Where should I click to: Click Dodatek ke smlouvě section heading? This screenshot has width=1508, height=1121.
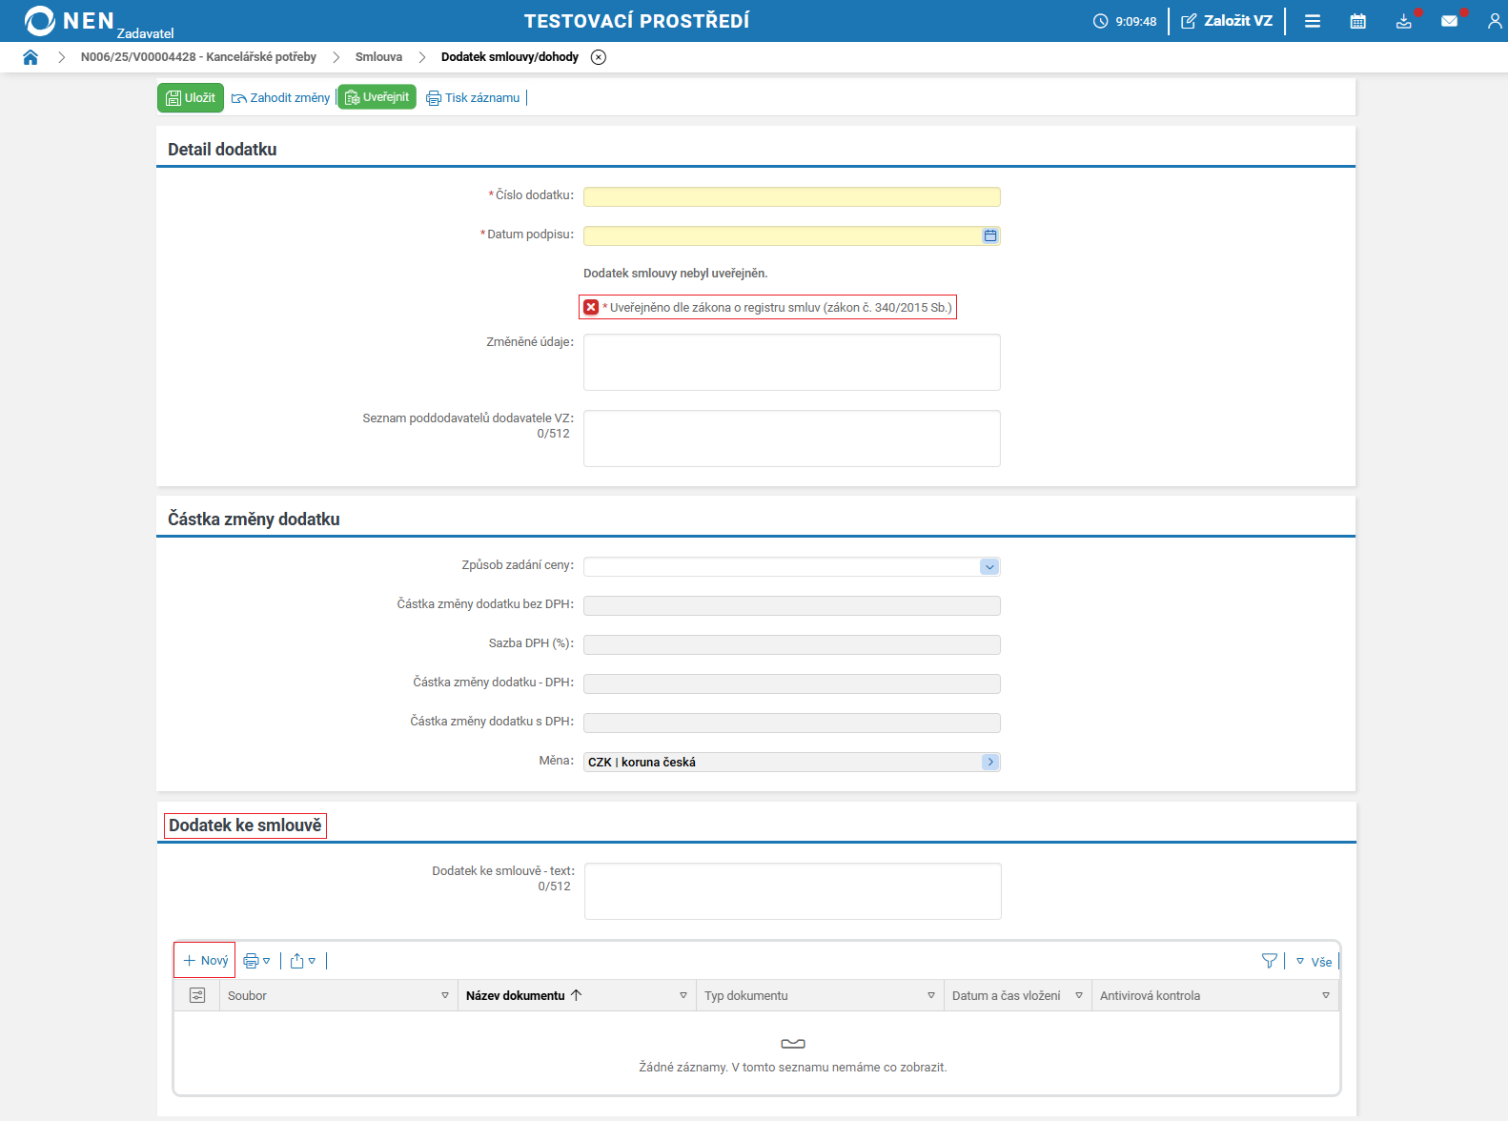pos(245,825)
